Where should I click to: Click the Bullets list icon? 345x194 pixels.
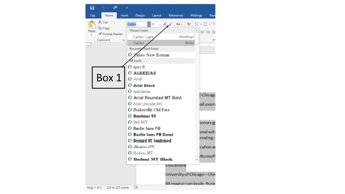pos(197,24)
